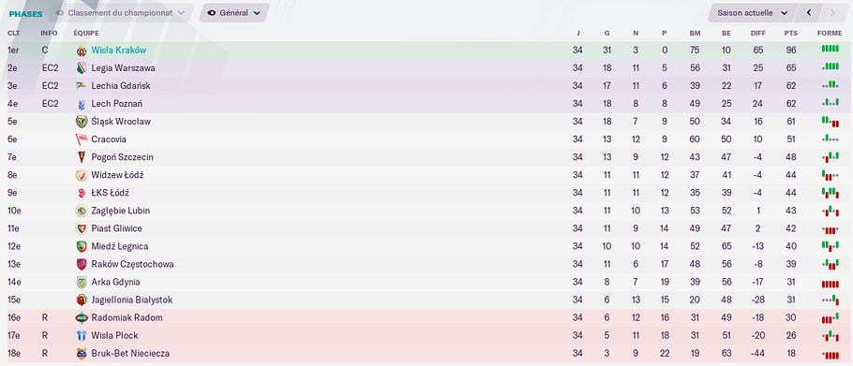Viewport: 853px width, 366px height.
Task: Switch to the PHASES tab
Action: pyautogui.click(x=25, y=14)
